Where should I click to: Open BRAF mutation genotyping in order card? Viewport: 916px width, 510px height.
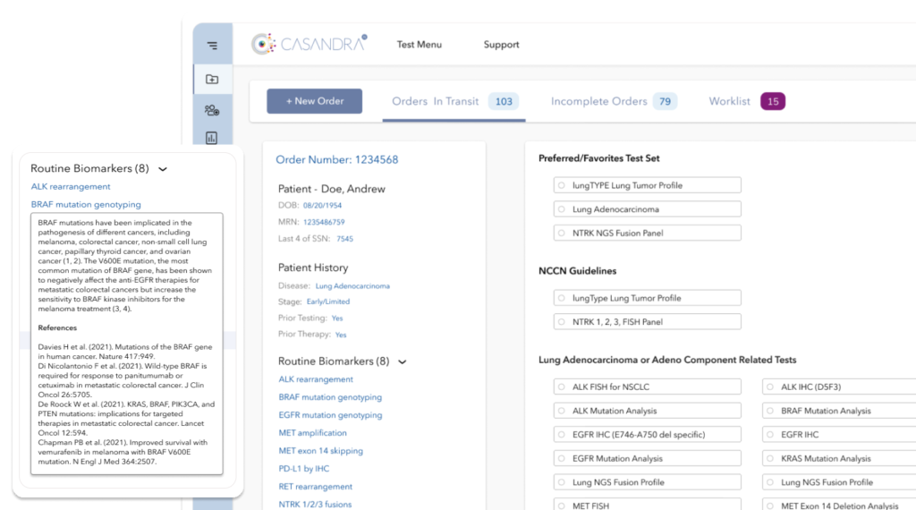click(x=330, y=396)
